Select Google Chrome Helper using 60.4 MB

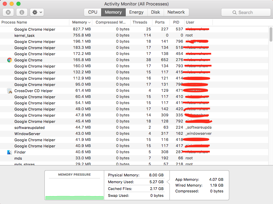pyautogui.click(x=134, y=97)
